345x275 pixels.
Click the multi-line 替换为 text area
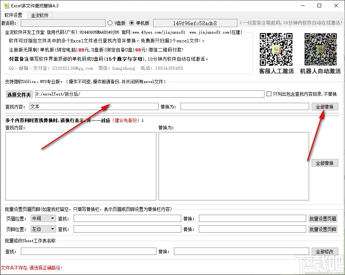click(x=234, y=166)
